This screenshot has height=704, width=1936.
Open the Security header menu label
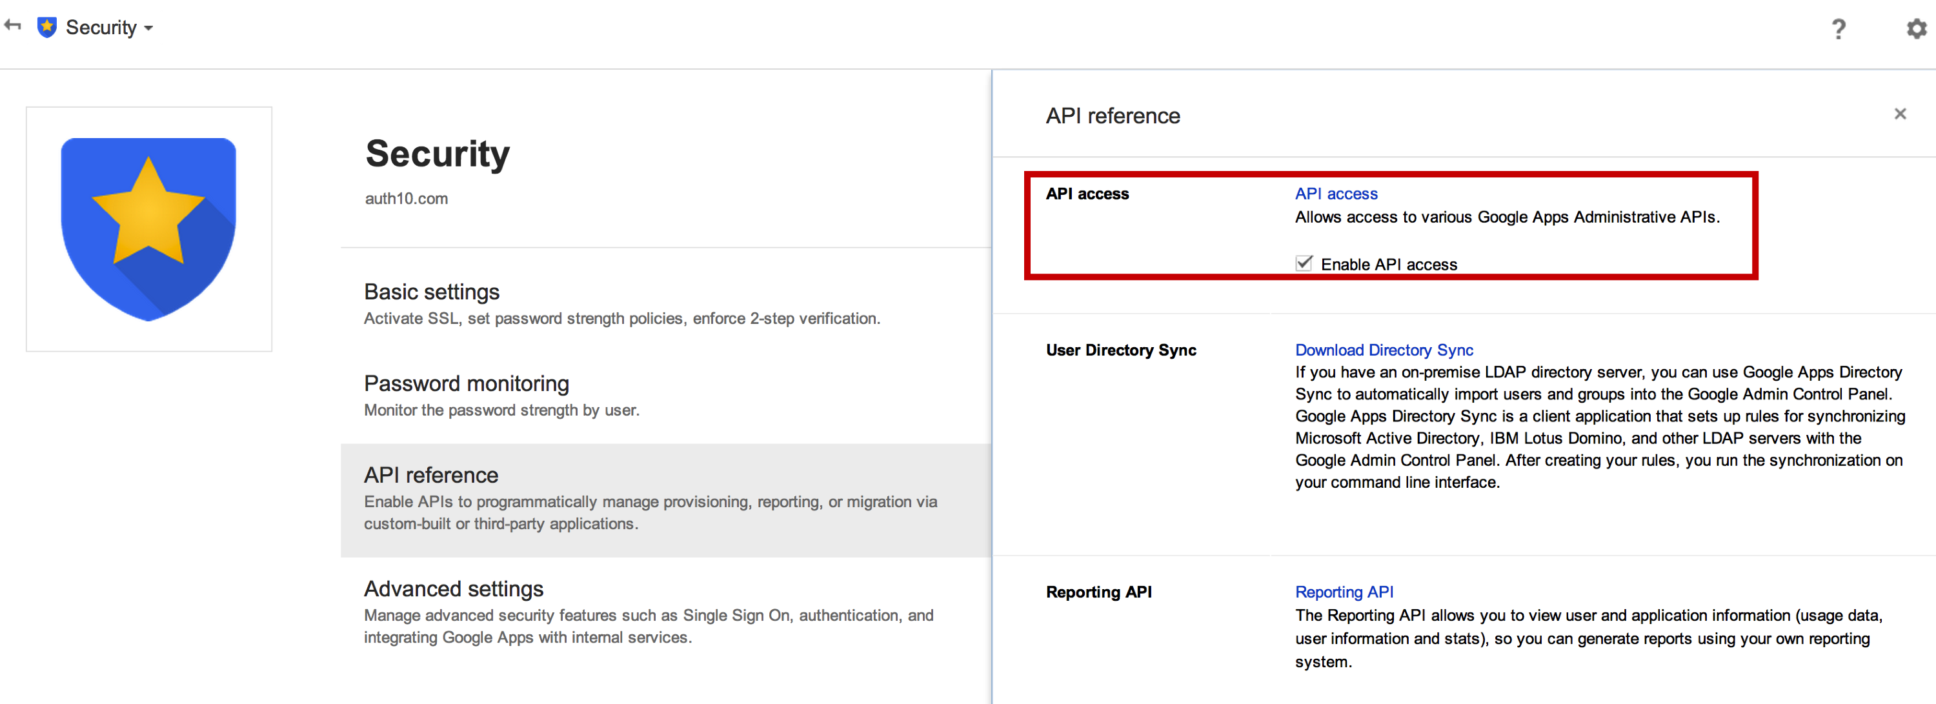pyautogui.click(x=101, y=28)
